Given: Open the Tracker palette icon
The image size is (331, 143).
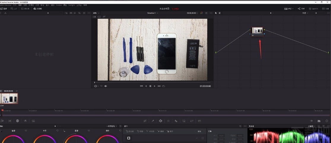Looking at the screenshot, I should [x=168, y=121].
